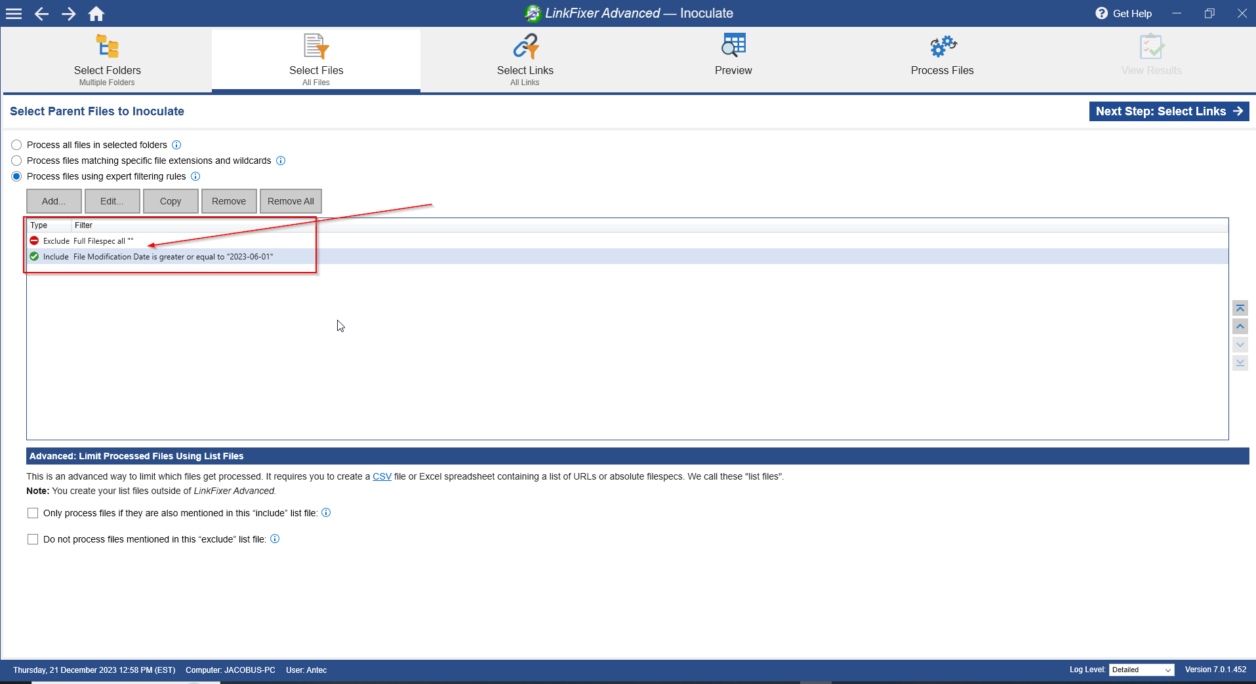Select the Include File Modification Date rule

coord(627,256)
